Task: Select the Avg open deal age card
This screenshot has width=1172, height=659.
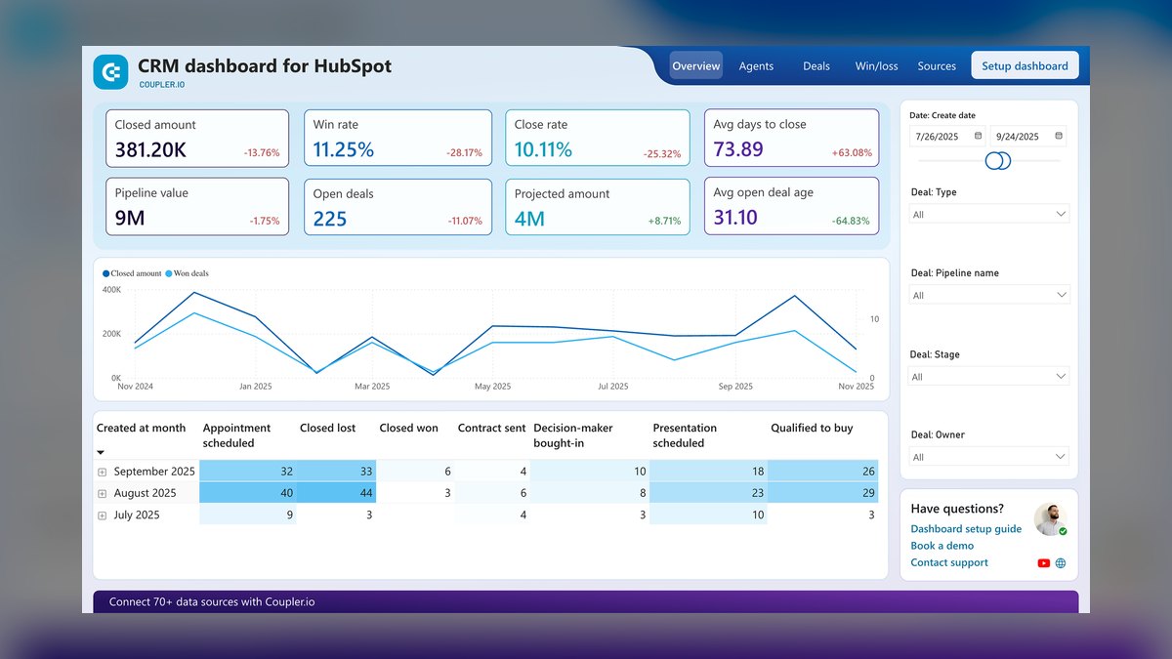Action: [791, 206]
